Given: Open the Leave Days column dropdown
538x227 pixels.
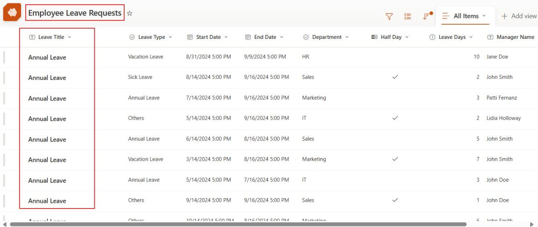Looking at the screenshot, I should coord(471,37).
